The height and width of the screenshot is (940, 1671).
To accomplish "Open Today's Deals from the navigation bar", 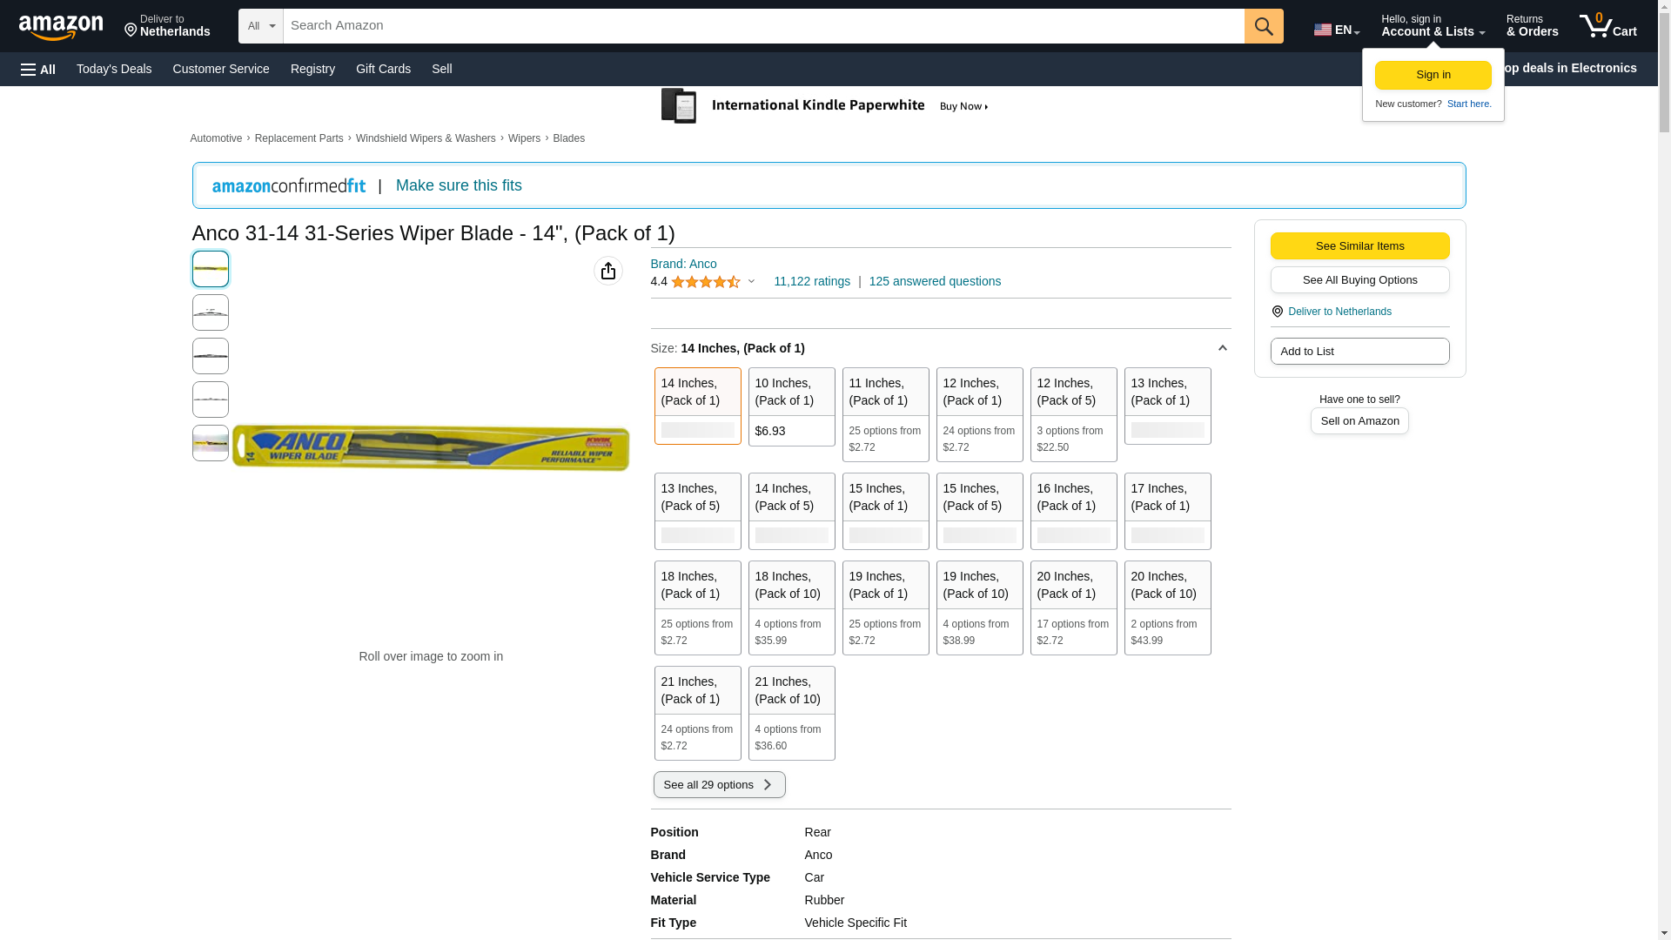I will [x=114, y=69].
